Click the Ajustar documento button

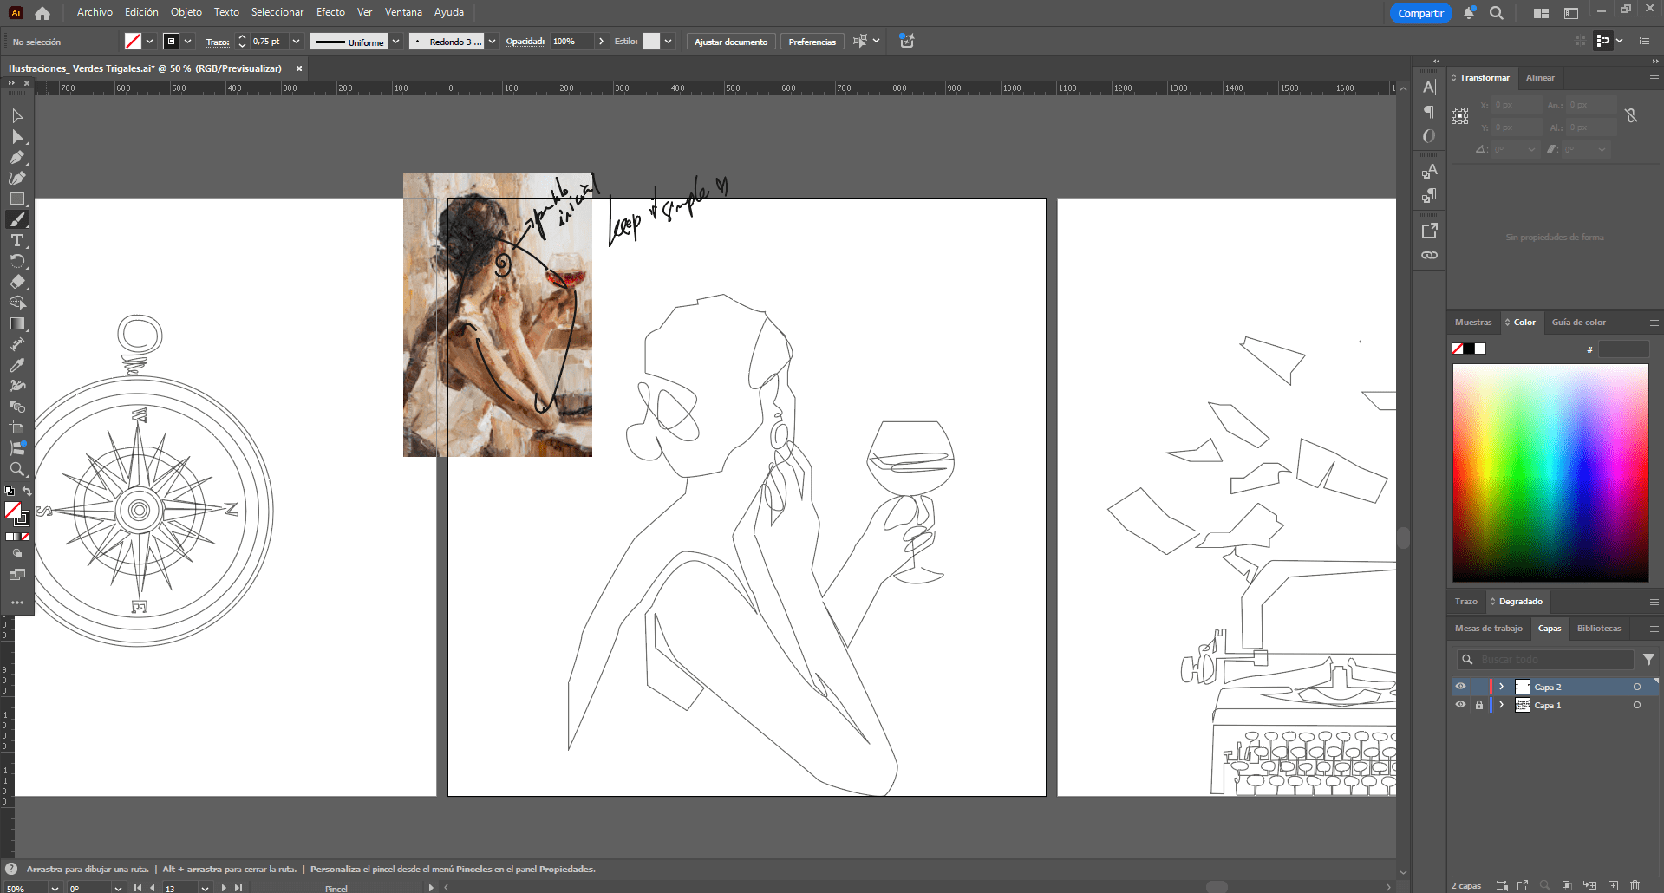[730, 42]
